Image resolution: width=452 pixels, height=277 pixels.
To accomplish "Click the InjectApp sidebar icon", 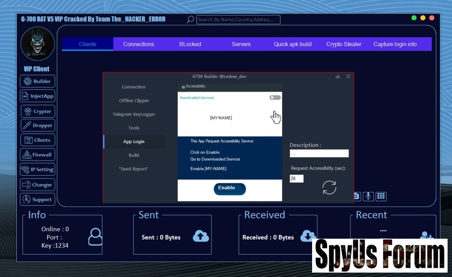I will tap(25, 96).
